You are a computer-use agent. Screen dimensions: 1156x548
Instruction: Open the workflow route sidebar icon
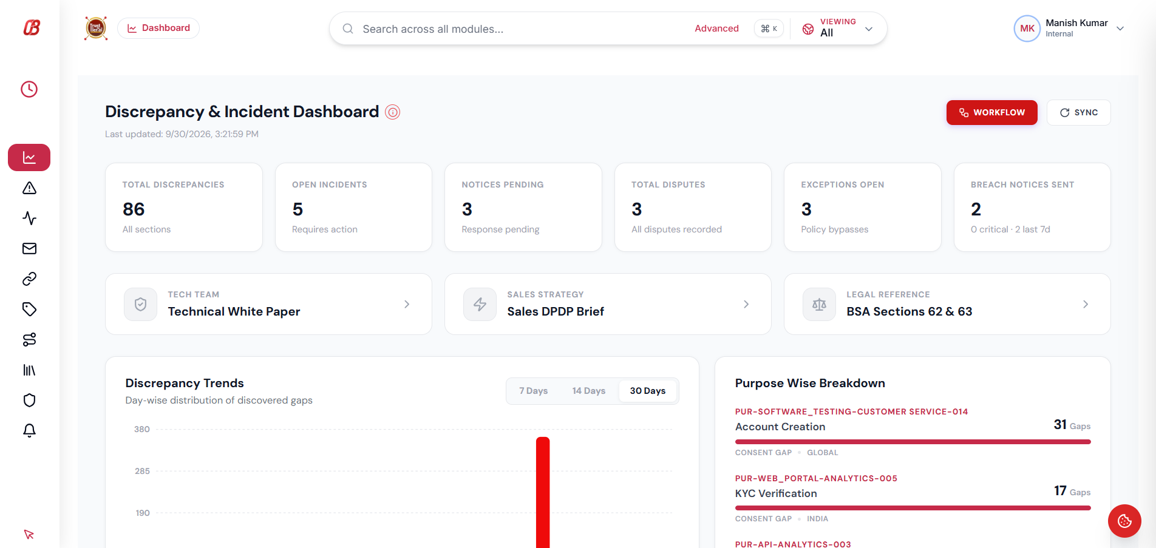point(29,340)
